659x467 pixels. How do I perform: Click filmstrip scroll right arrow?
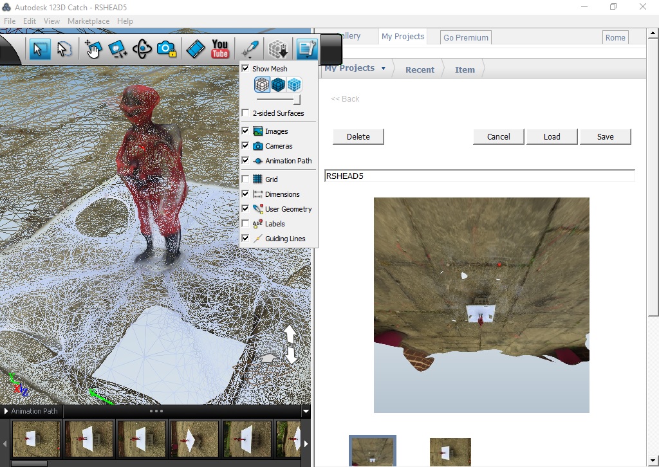pos(306,443)
